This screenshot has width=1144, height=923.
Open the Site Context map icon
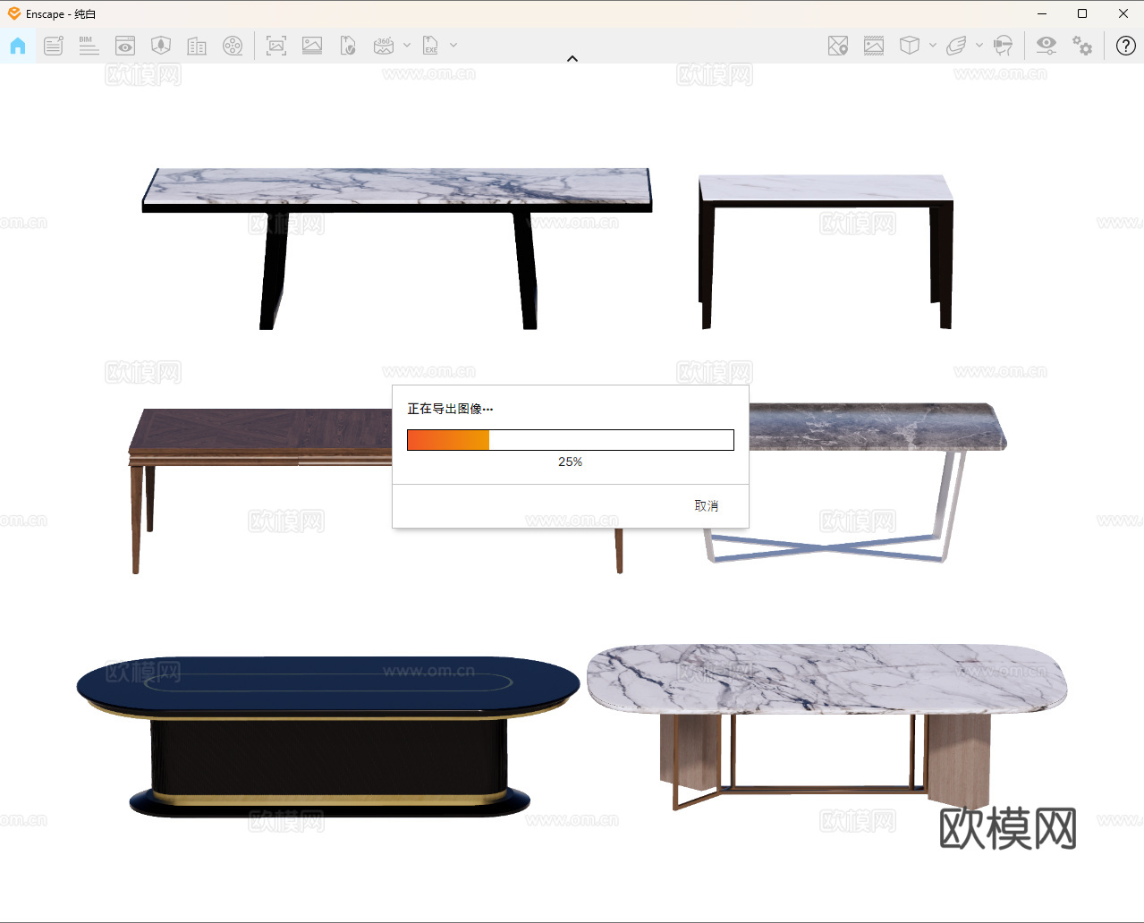pyautogui.click(x=161, y=46)
